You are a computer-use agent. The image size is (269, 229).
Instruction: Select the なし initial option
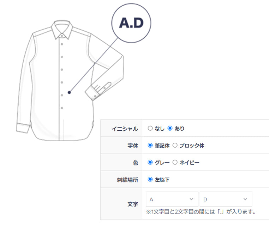[150, 129]
